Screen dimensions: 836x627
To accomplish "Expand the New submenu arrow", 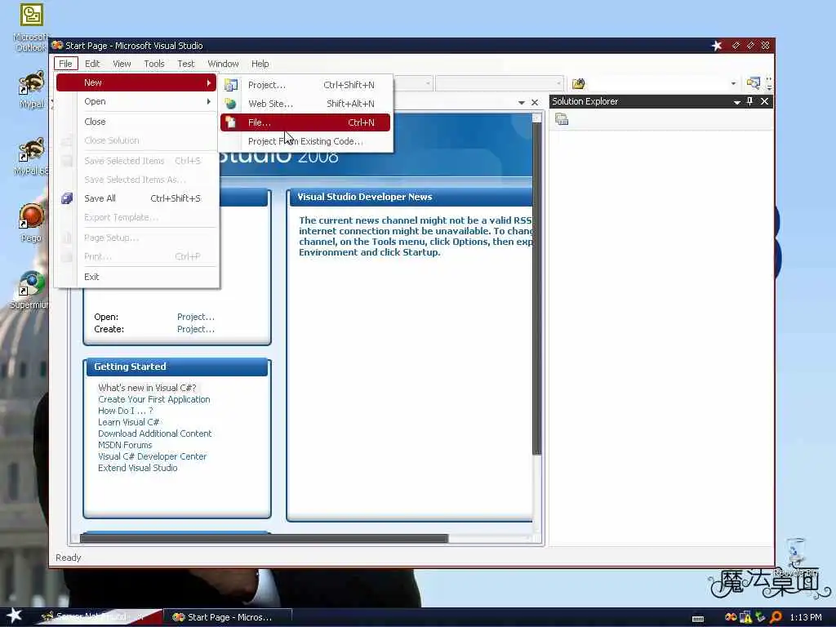I will (208, 82).
